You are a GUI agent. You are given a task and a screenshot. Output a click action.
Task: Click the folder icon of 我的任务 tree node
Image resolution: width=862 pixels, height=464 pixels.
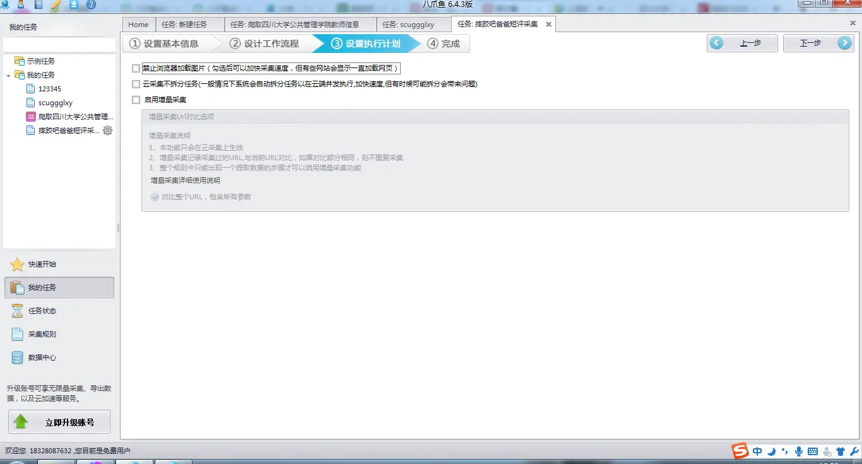click(19, 75)
